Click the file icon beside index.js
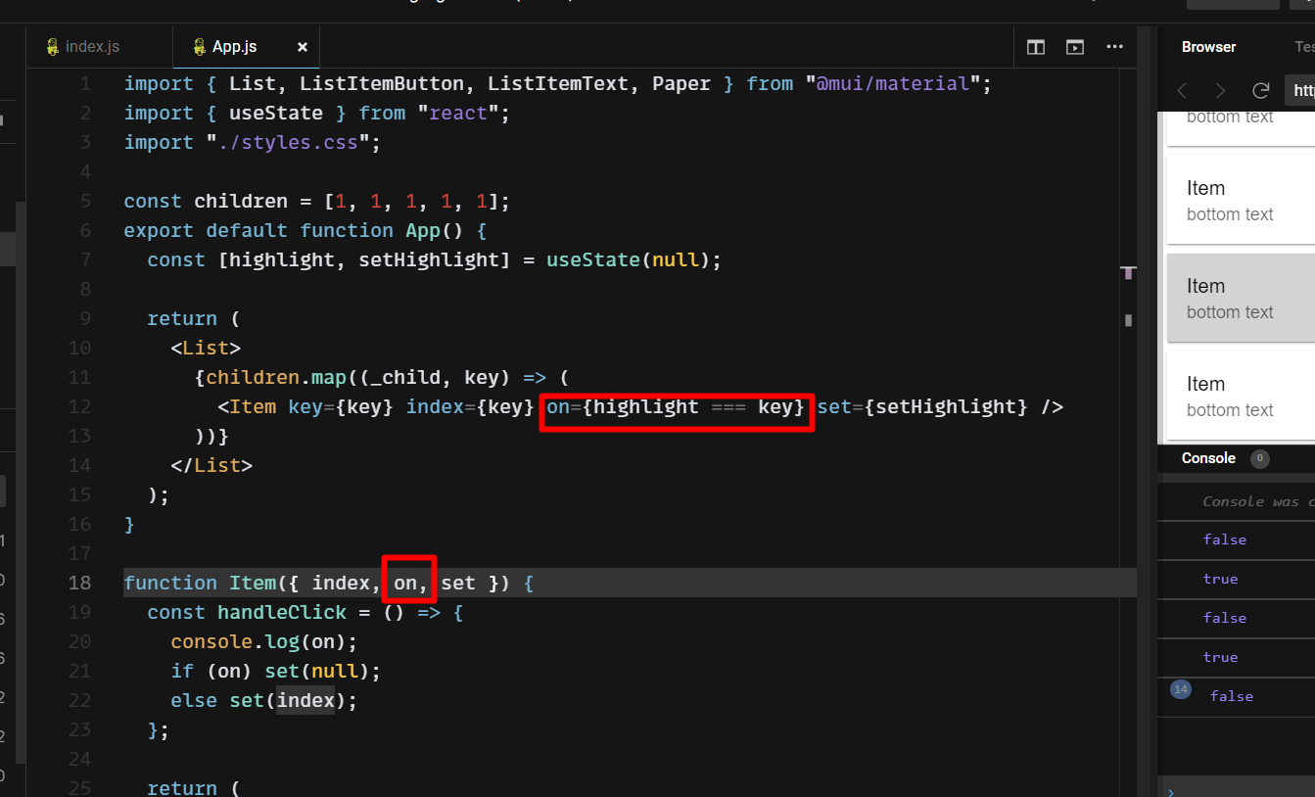This screenshot has width=1315, height=797. 53,47
